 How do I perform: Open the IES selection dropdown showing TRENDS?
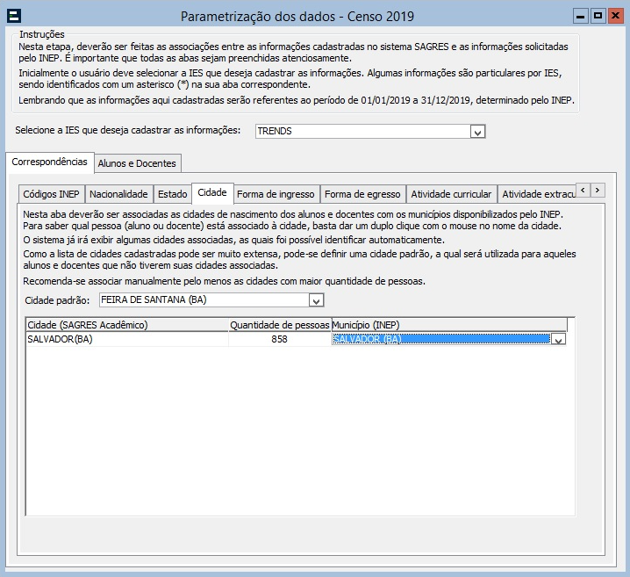pos(477,132)
